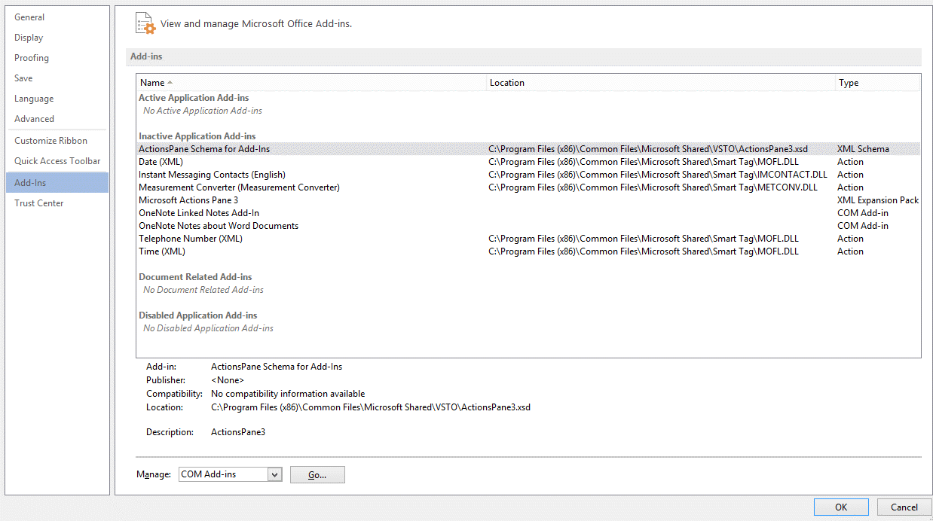Sort add-ins by the Type column header

point(877,83)
